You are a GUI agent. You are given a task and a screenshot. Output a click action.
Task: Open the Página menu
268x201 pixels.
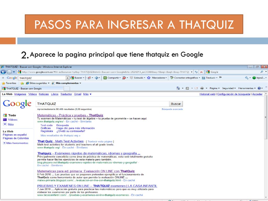tap(215, 88)
